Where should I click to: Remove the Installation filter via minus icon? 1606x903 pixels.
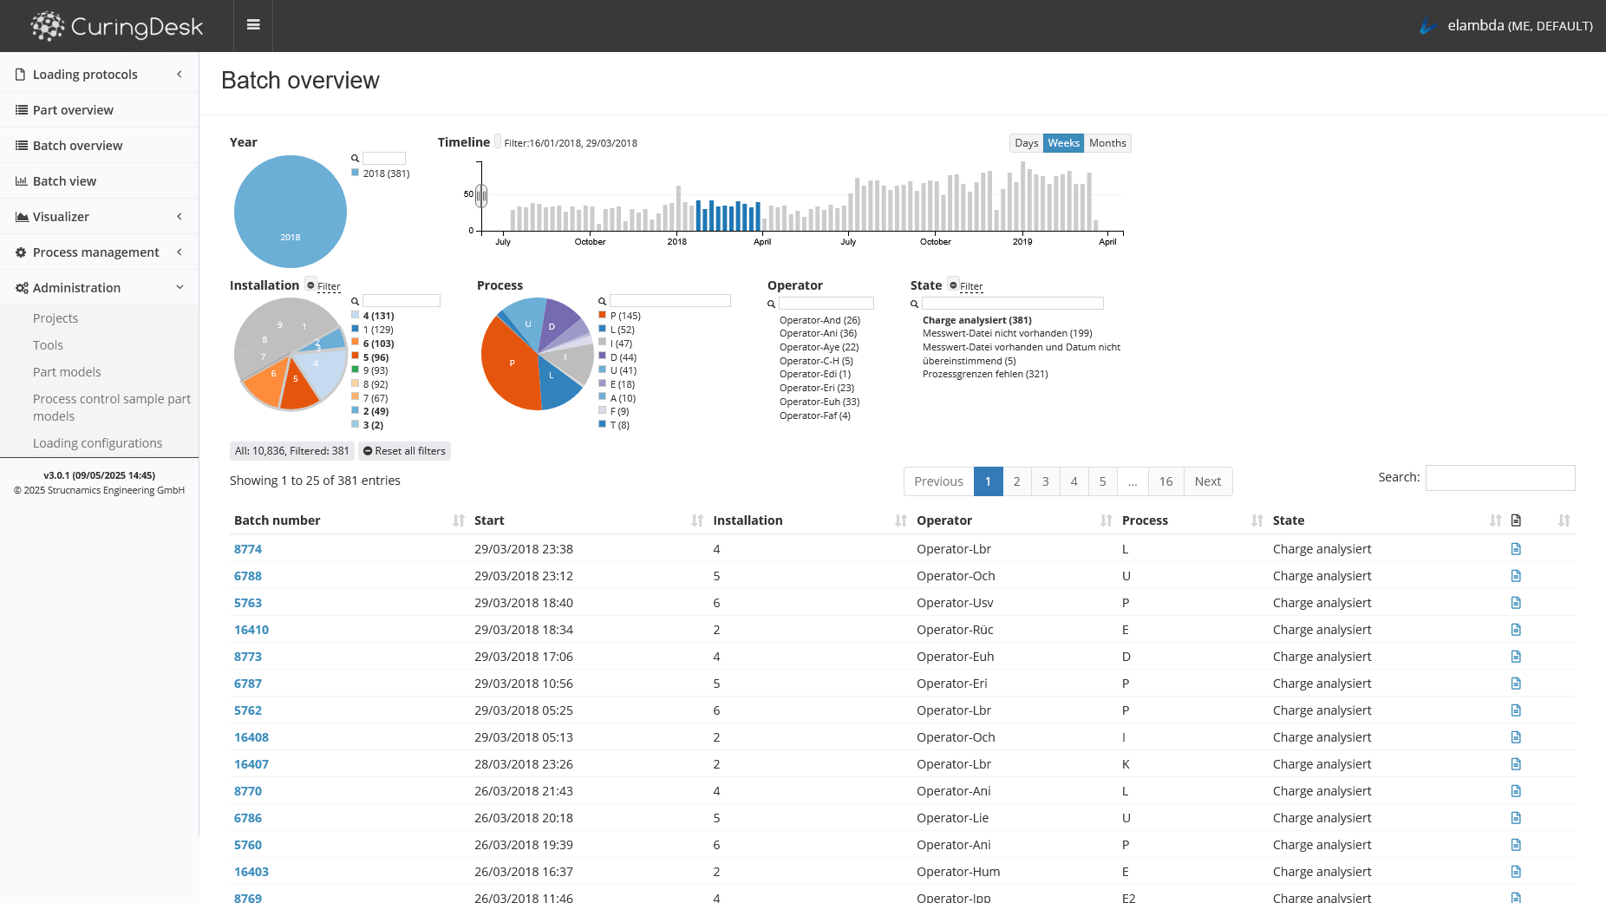coord(311,285)
